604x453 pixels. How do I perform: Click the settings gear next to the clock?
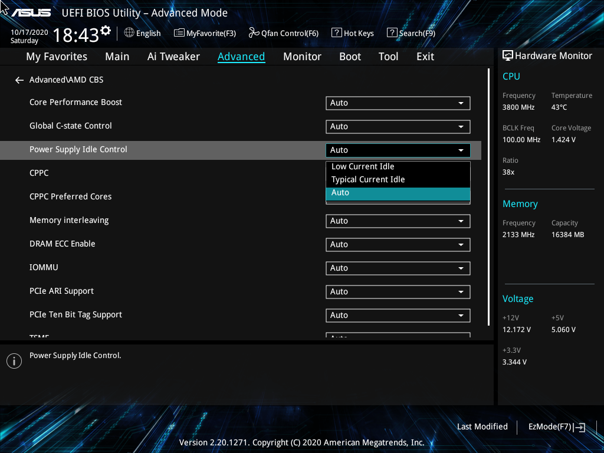click(106, 31)
